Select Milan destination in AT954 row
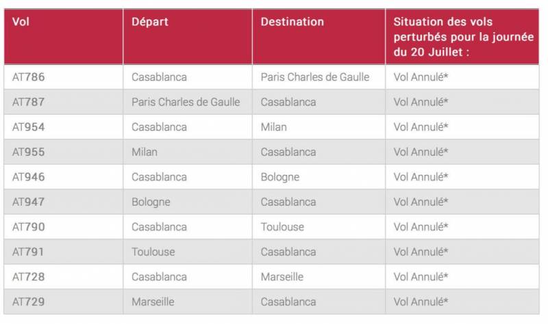Image resolution: width=548 pixels, height=324 pixels. [273, 127]
